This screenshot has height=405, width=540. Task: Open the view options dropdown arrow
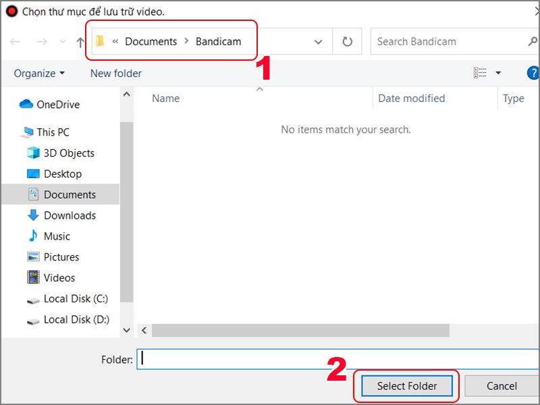[498, 73]
